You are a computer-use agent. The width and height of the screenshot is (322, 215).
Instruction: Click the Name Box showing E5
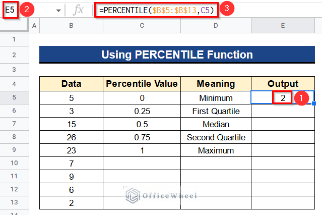click(x=10, y=10)
